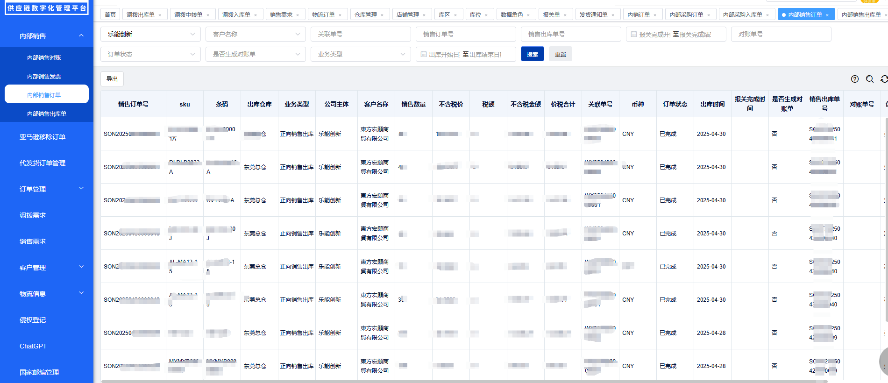
Task: Click the refresh icon above the table
Action: click(884, 79)
